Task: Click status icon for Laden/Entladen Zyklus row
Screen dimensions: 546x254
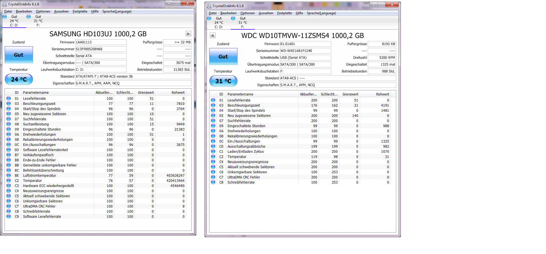Action: coord(213,151)
